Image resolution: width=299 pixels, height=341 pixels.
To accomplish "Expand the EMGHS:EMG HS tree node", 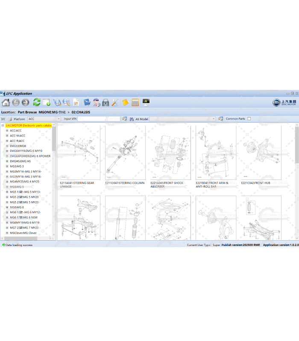I will click(7, 161).
